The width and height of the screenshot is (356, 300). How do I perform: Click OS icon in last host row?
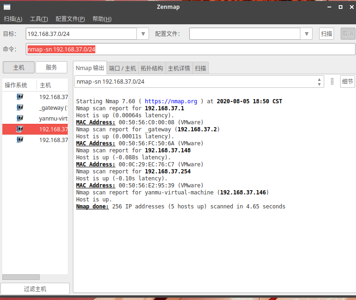point(20,140)
